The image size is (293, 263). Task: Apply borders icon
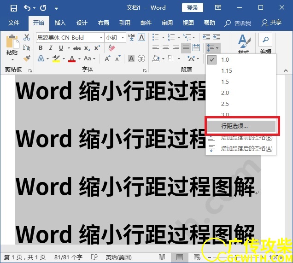coord(171,58)
